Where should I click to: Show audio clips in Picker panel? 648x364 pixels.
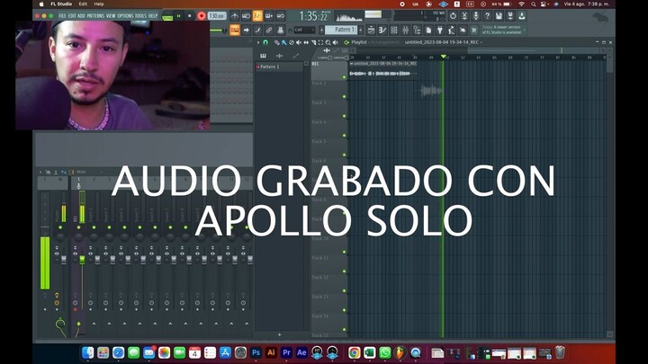[x=279, y=56]
